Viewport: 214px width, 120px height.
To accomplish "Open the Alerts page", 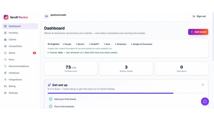I will pyautogui.click(x=20, y=53).
